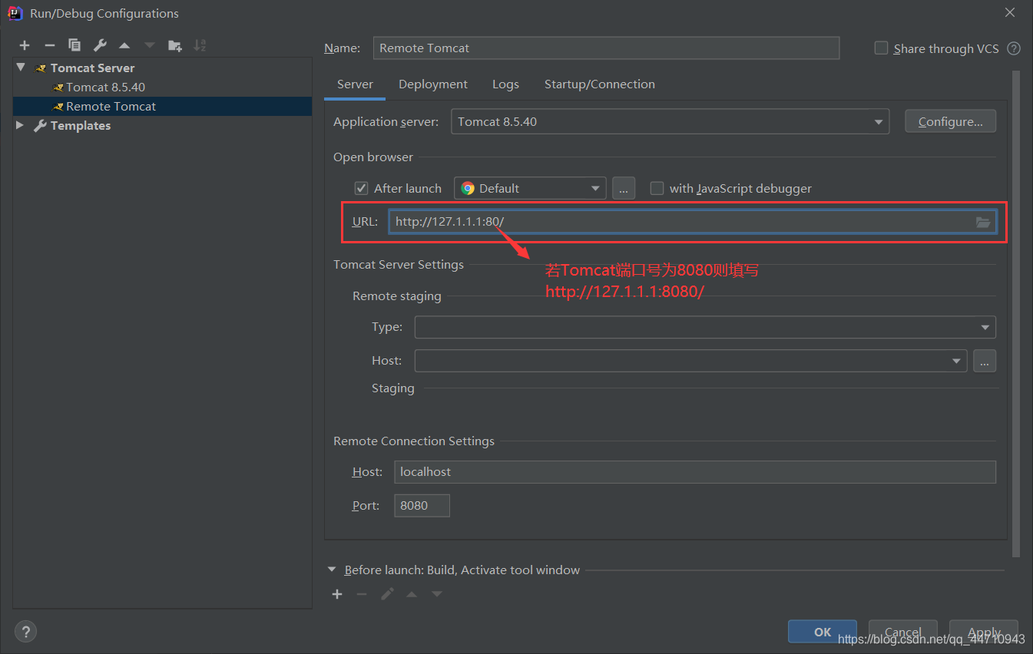Expand the Templates tree node
This screenshot has height=654, width=1033.
pyautogui.click(x=21, y=125)
